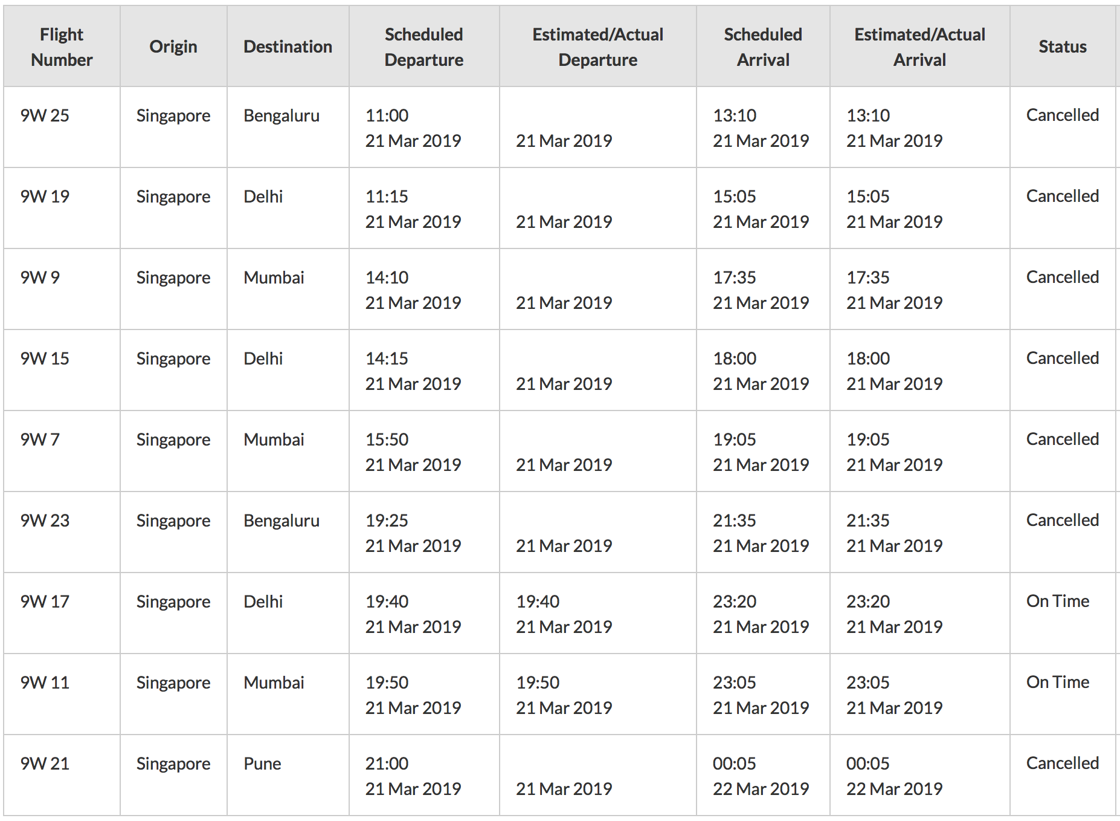Click the Status column header
The height and width of the screenshot is (821, 1120).
(x=1062, y=47)
